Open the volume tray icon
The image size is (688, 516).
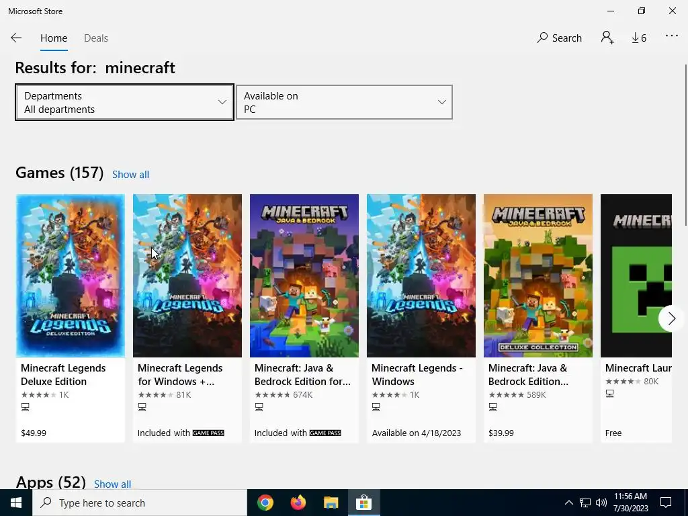[x=601, y=503]
